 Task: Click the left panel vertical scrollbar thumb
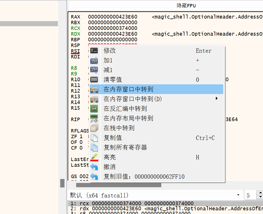coord(62,183)
